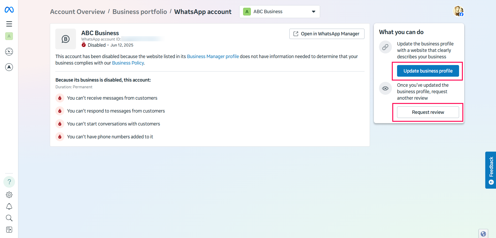The height and width of the screenshot is (238, 496).
Task: Open the Business Policy link
Action: pyautogui.click(x=128, y=63)
